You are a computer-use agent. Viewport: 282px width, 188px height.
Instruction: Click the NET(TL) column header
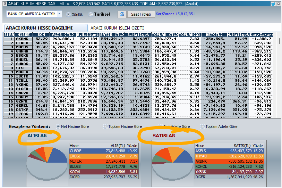click(214, 35)
